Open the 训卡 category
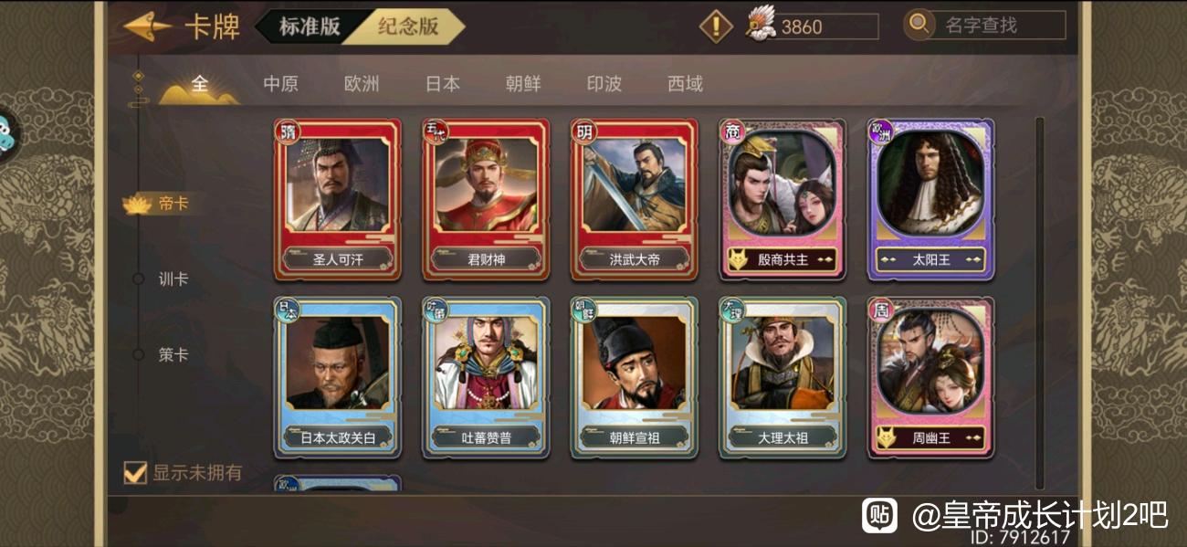Image resolution: width=1187 pixels, height=547 pixels. [173, 279]
